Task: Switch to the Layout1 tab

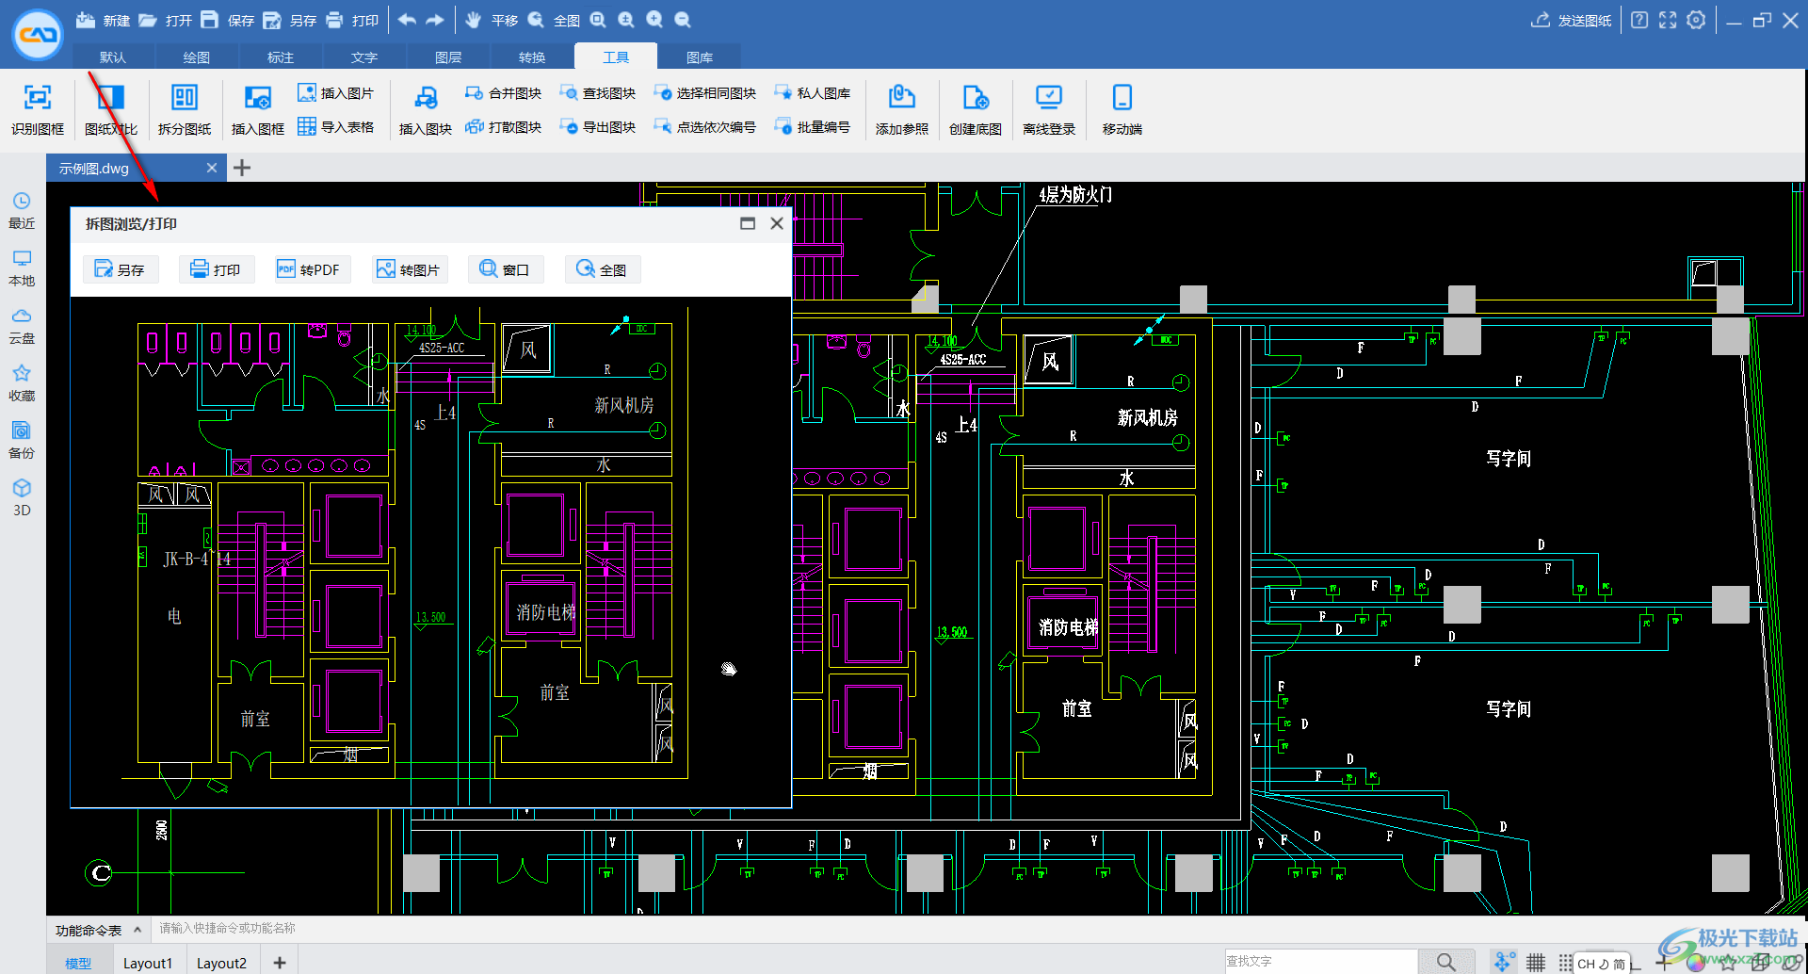Action: [x=148, y=963]
